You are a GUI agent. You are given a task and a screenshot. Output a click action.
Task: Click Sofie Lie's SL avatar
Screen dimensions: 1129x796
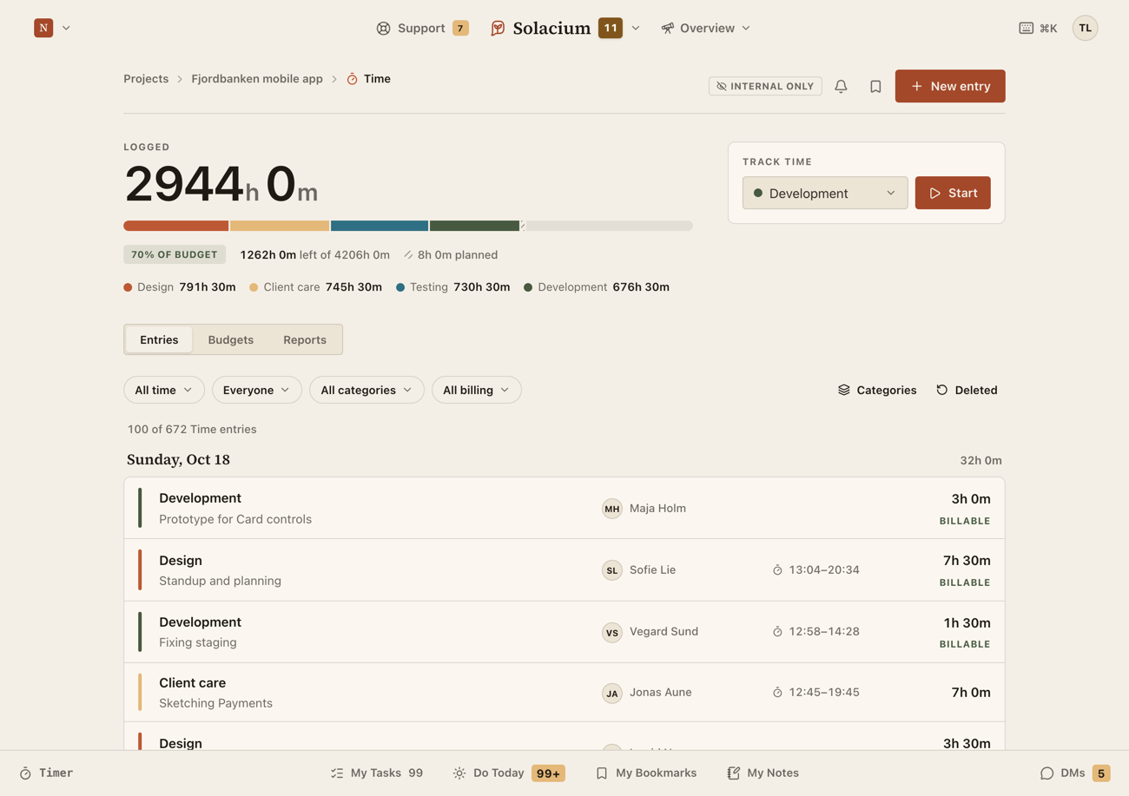point(612,569)
